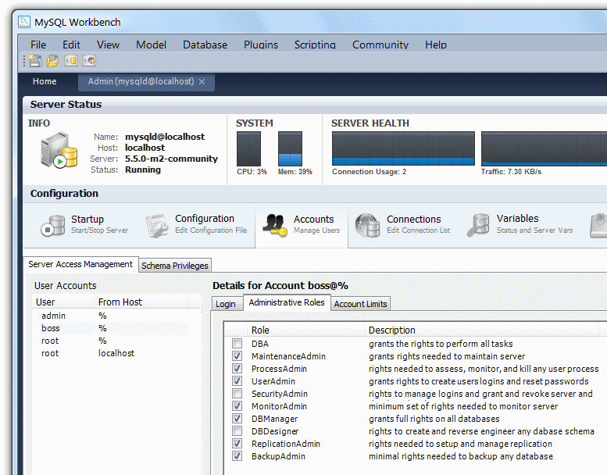Switch to Server Access Management tab
This screenshot has width=607, height=475.
(80, 264)
